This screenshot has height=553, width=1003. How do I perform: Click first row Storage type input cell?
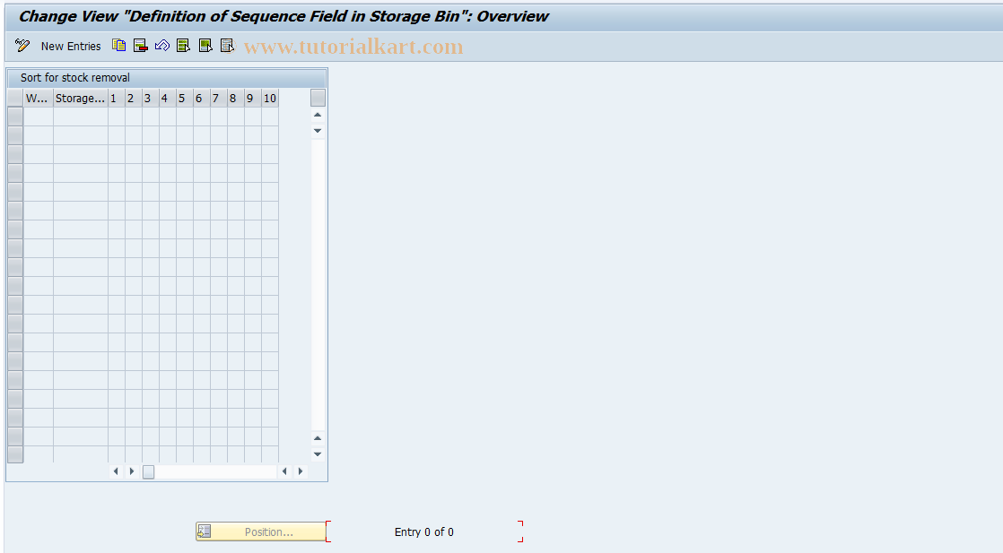pyautogui.click(x=81, y=117)
